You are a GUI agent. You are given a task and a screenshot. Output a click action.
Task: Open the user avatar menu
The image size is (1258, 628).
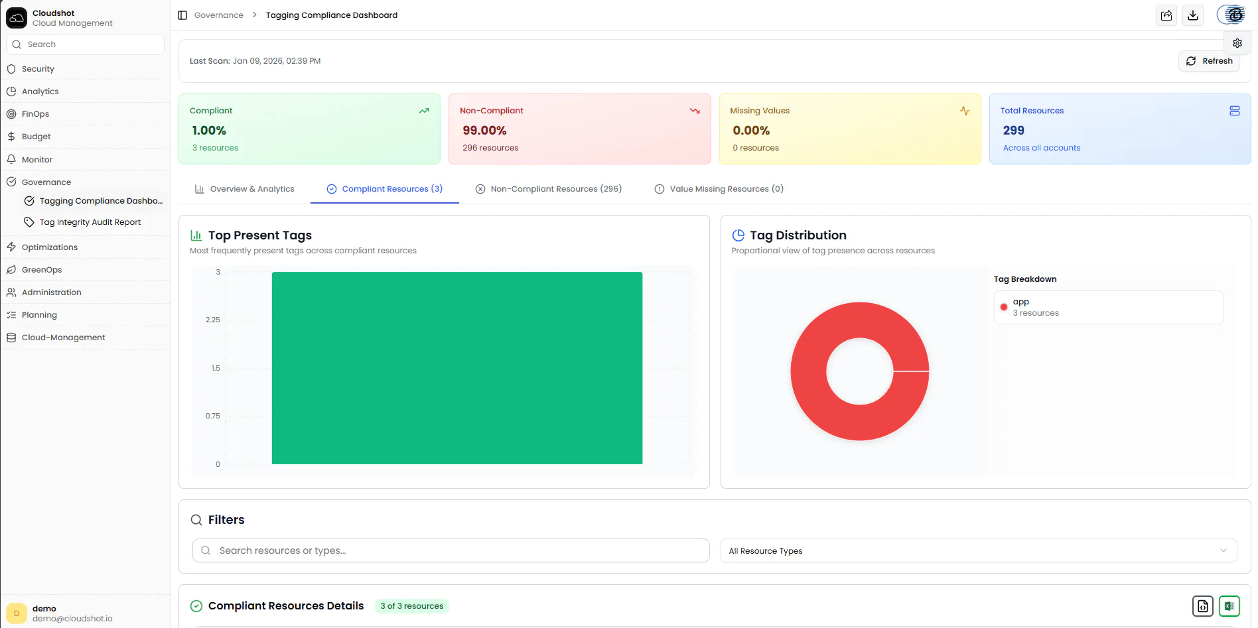tap(1233, 15)
